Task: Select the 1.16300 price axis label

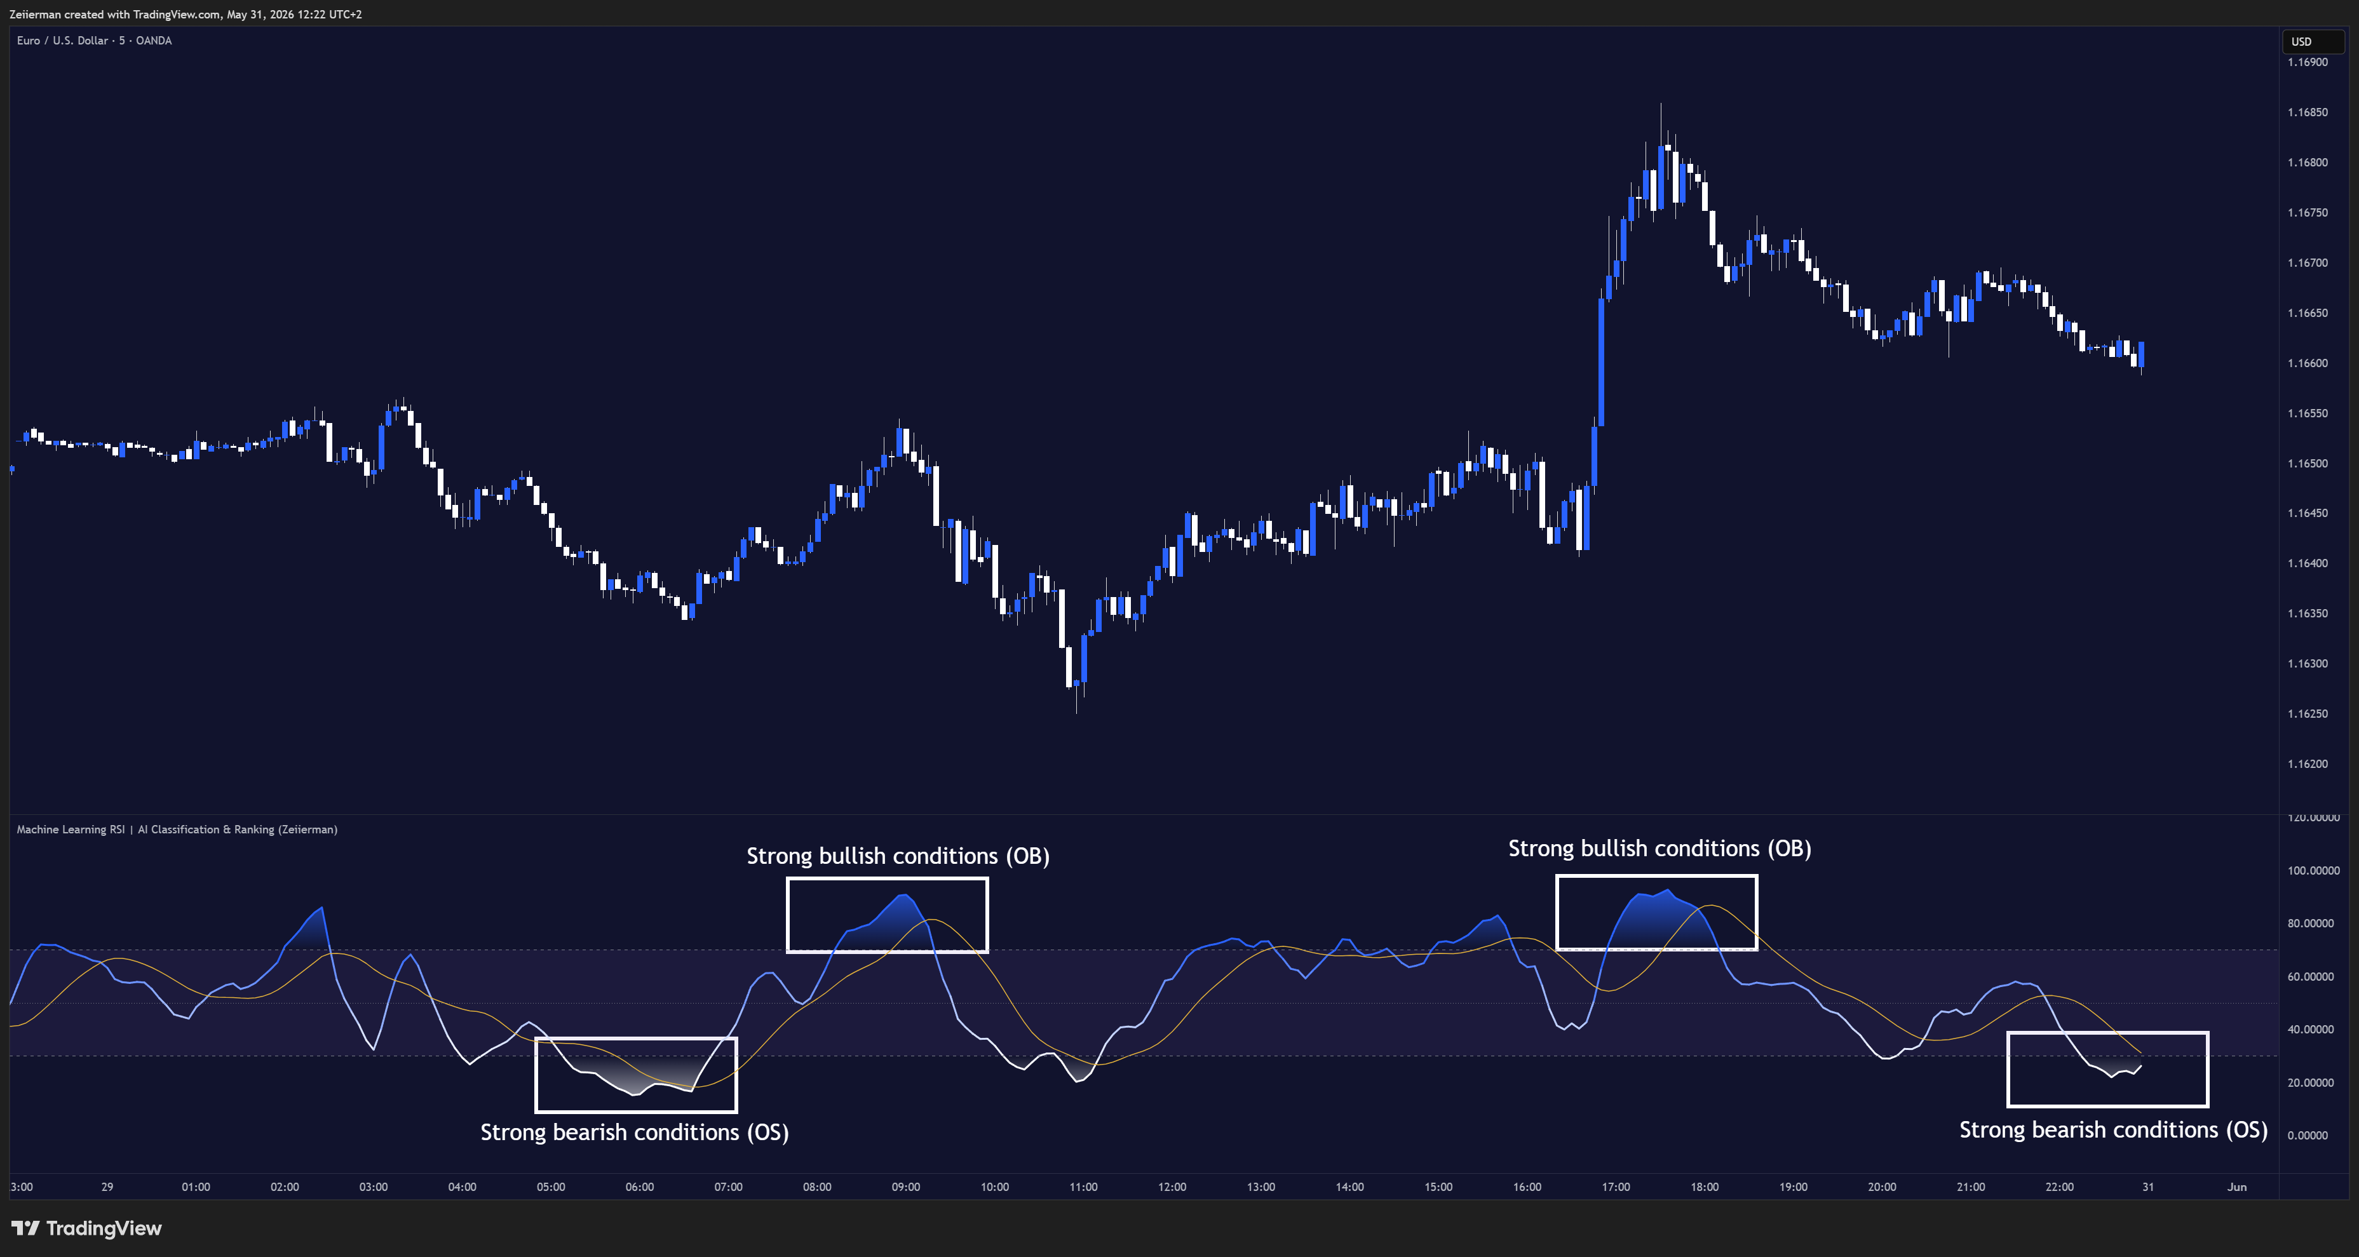Action: [x=2307, y=664]
